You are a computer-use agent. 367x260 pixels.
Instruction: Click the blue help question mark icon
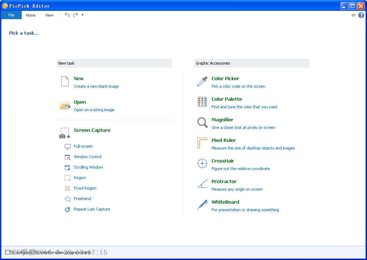click(361, 15)
